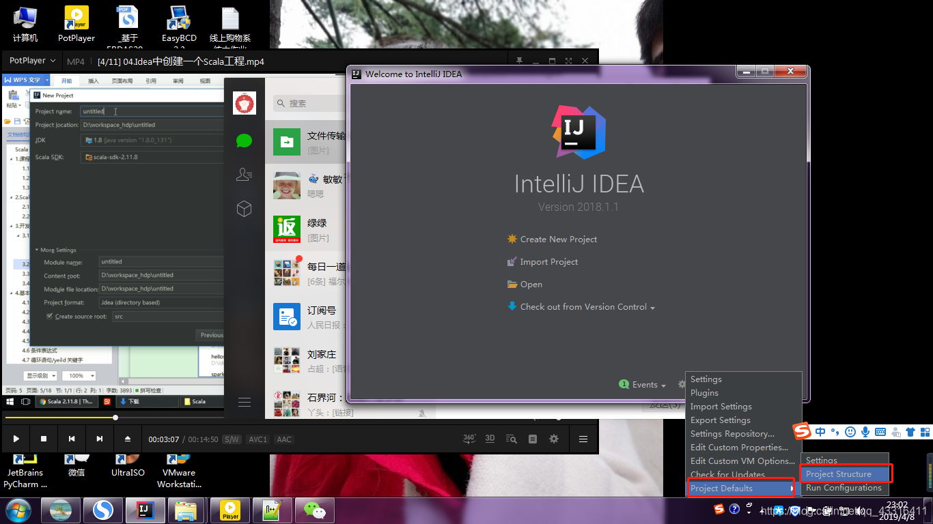The height and width of the screenshot is (524, 933).
Task: Pin PotPlayer window on top
Action: (x=519, y=61)
